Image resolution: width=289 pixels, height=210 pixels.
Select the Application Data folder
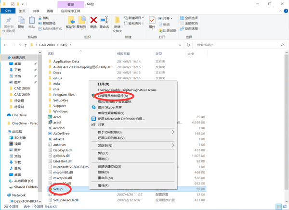pos(66,62)
